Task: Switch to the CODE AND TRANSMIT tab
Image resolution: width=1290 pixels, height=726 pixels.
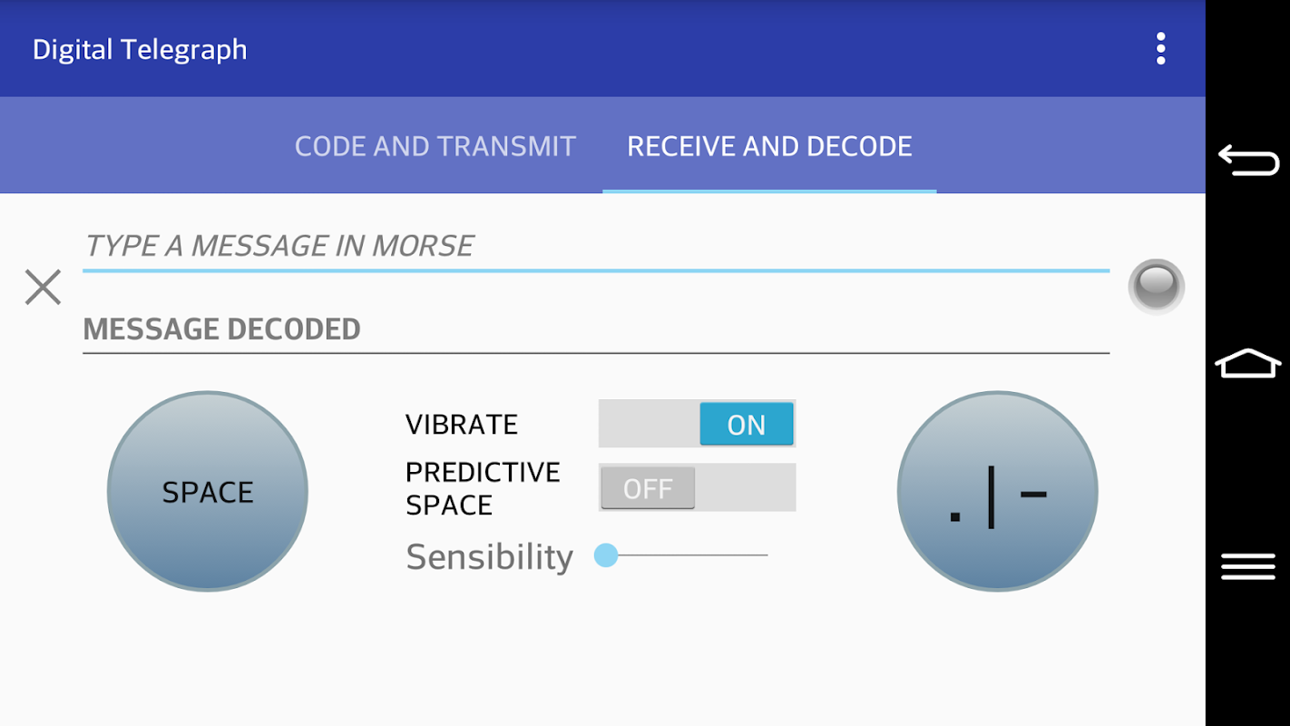Action: pos(435,146)
